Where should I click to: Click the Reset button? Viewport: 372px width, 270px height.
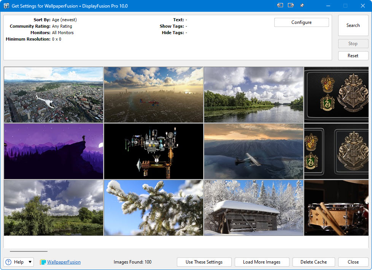pyautogui.click(x=353, y=56)
